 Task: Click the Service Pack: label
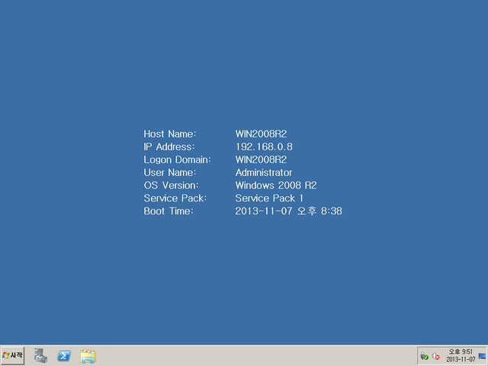click(x=175, y=198)
